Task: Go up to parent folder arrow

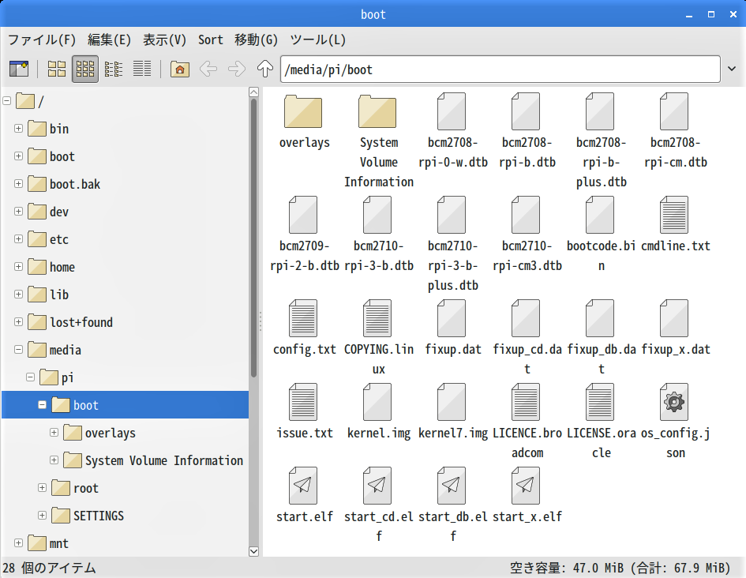Action: click(x=265, y=69)
